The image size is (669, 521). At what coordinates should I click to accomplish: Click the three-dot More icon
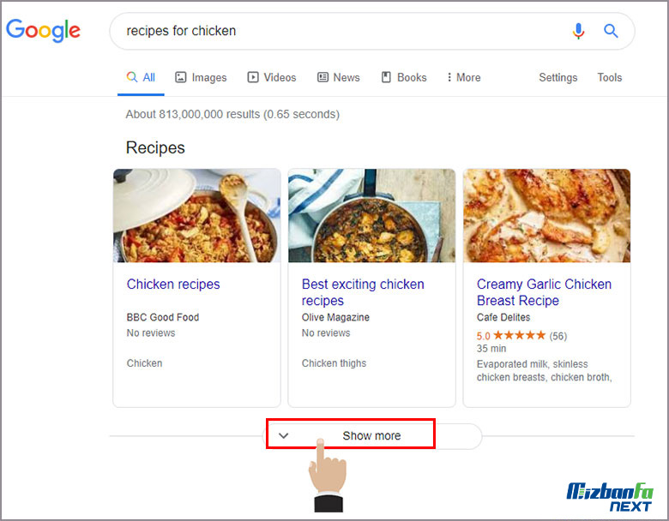[449, 77]
